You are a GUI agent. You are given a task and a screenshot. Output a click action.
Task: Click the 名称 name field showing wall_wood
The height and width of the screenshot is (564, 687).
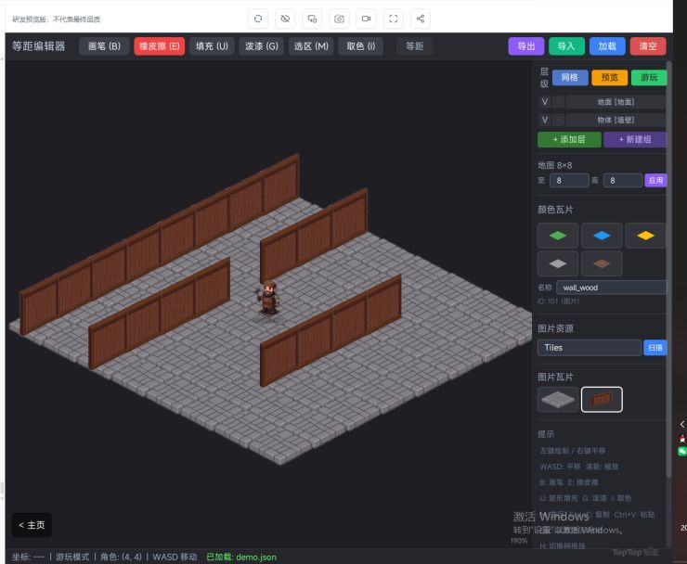(611, 288)
